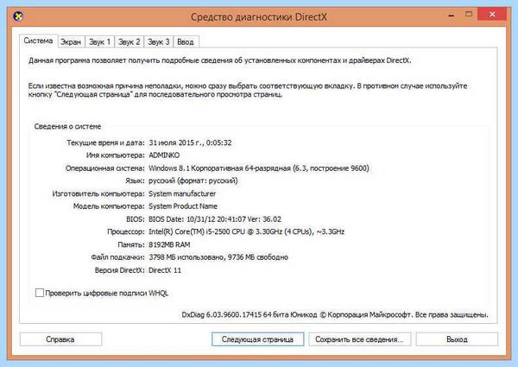Switch to the Экран tab

(71, 42)
